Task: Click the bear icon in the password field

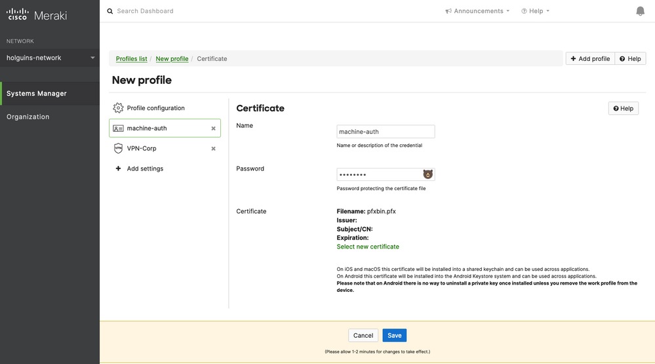Action: pyautogui.click(x=427, y=174)
